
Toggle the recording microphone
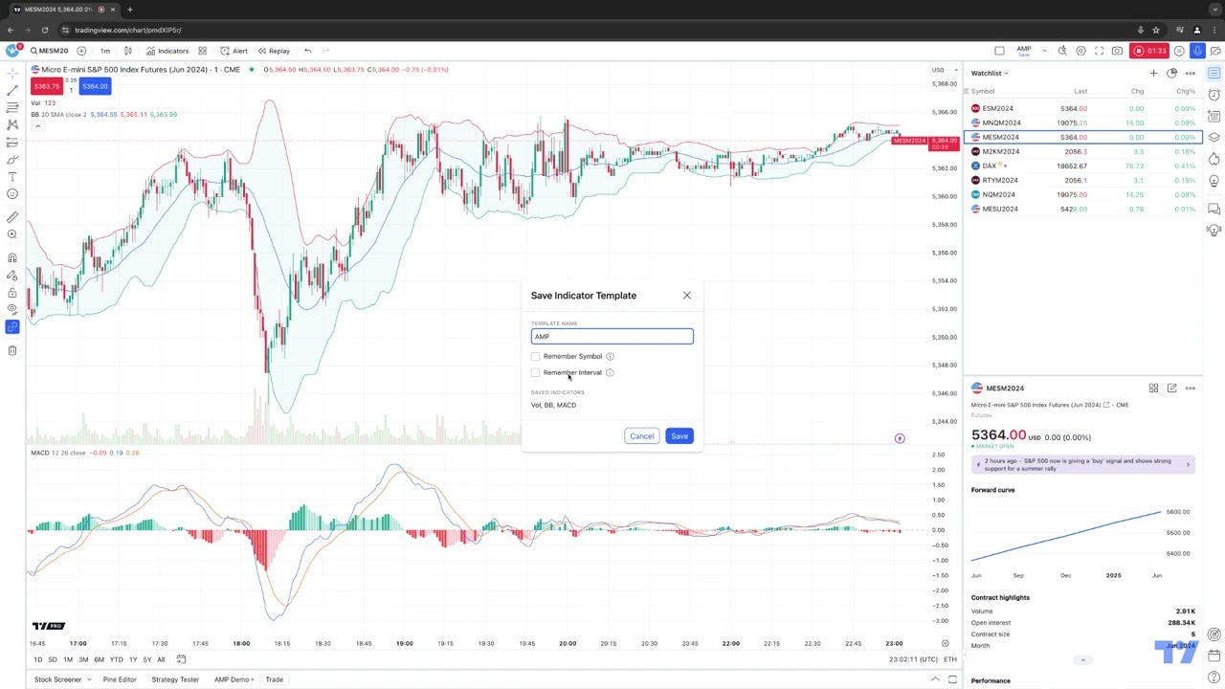1197,51
